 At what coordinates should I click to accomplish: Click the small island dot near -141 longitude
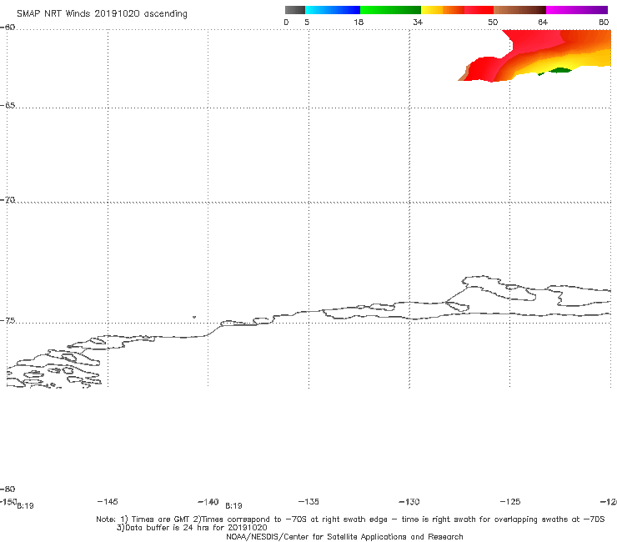point(194,317)
